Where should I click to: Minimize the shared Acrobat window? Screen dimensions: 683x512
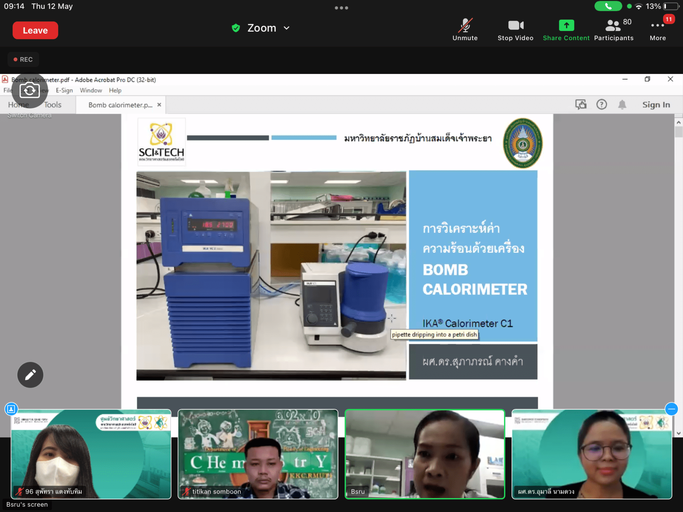pos(625,79)
